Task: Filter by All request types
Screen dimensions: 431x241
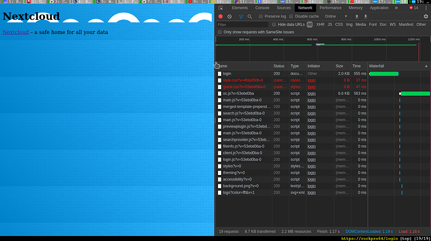Action: pos(309,24)
